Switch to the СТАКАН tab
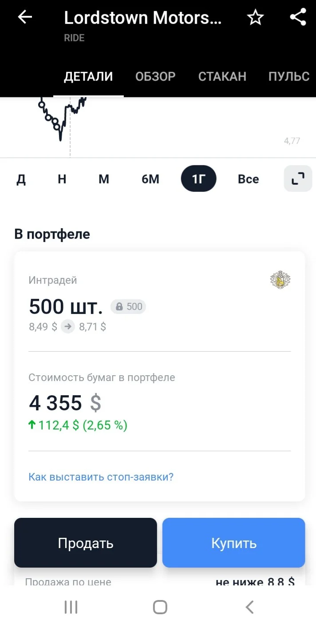This screenshot has height=628, width=316. click(222, 76)
